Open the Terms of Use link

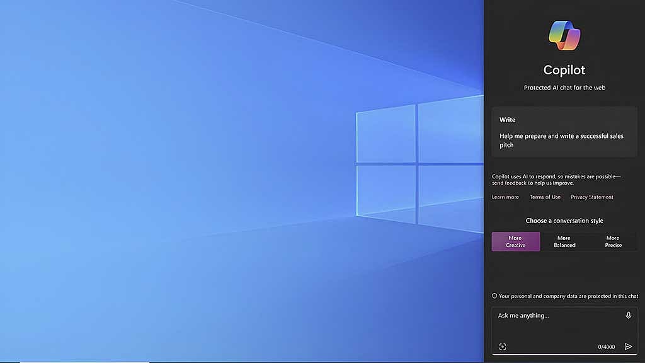545,197
